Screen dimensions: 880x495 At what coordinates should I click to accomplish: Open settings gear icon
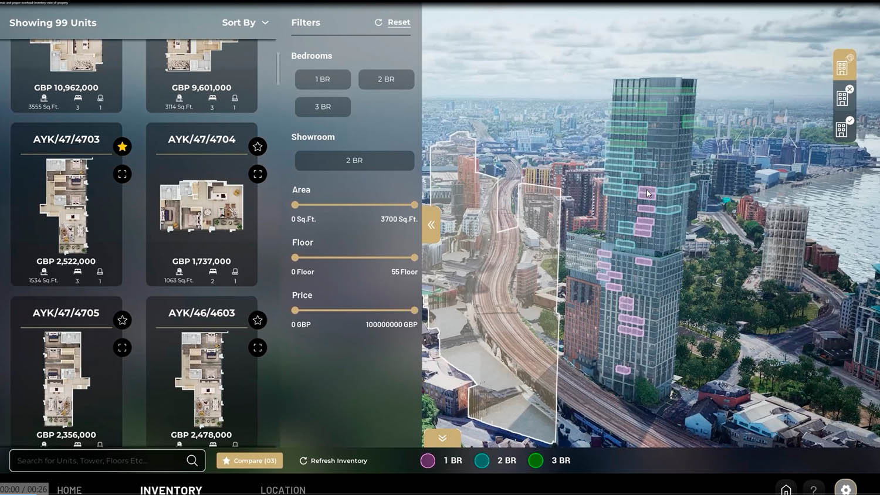(x=845, y=489)
